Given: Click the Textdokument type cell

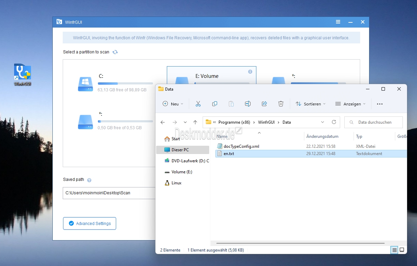Looking at the screenshot, I should [x=369, y=154].
